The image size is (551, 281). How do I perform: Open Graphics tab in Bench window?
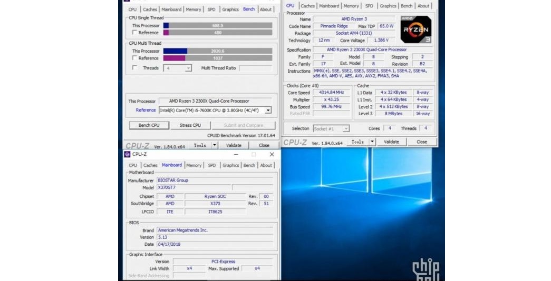point(230,9)
